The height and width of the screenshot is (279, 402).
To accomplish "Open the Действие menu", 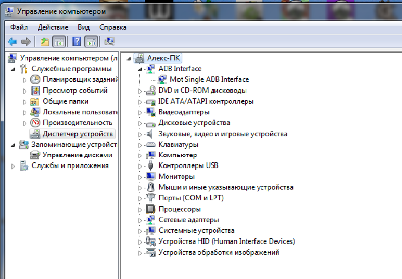I will click(x=53, y=27).
